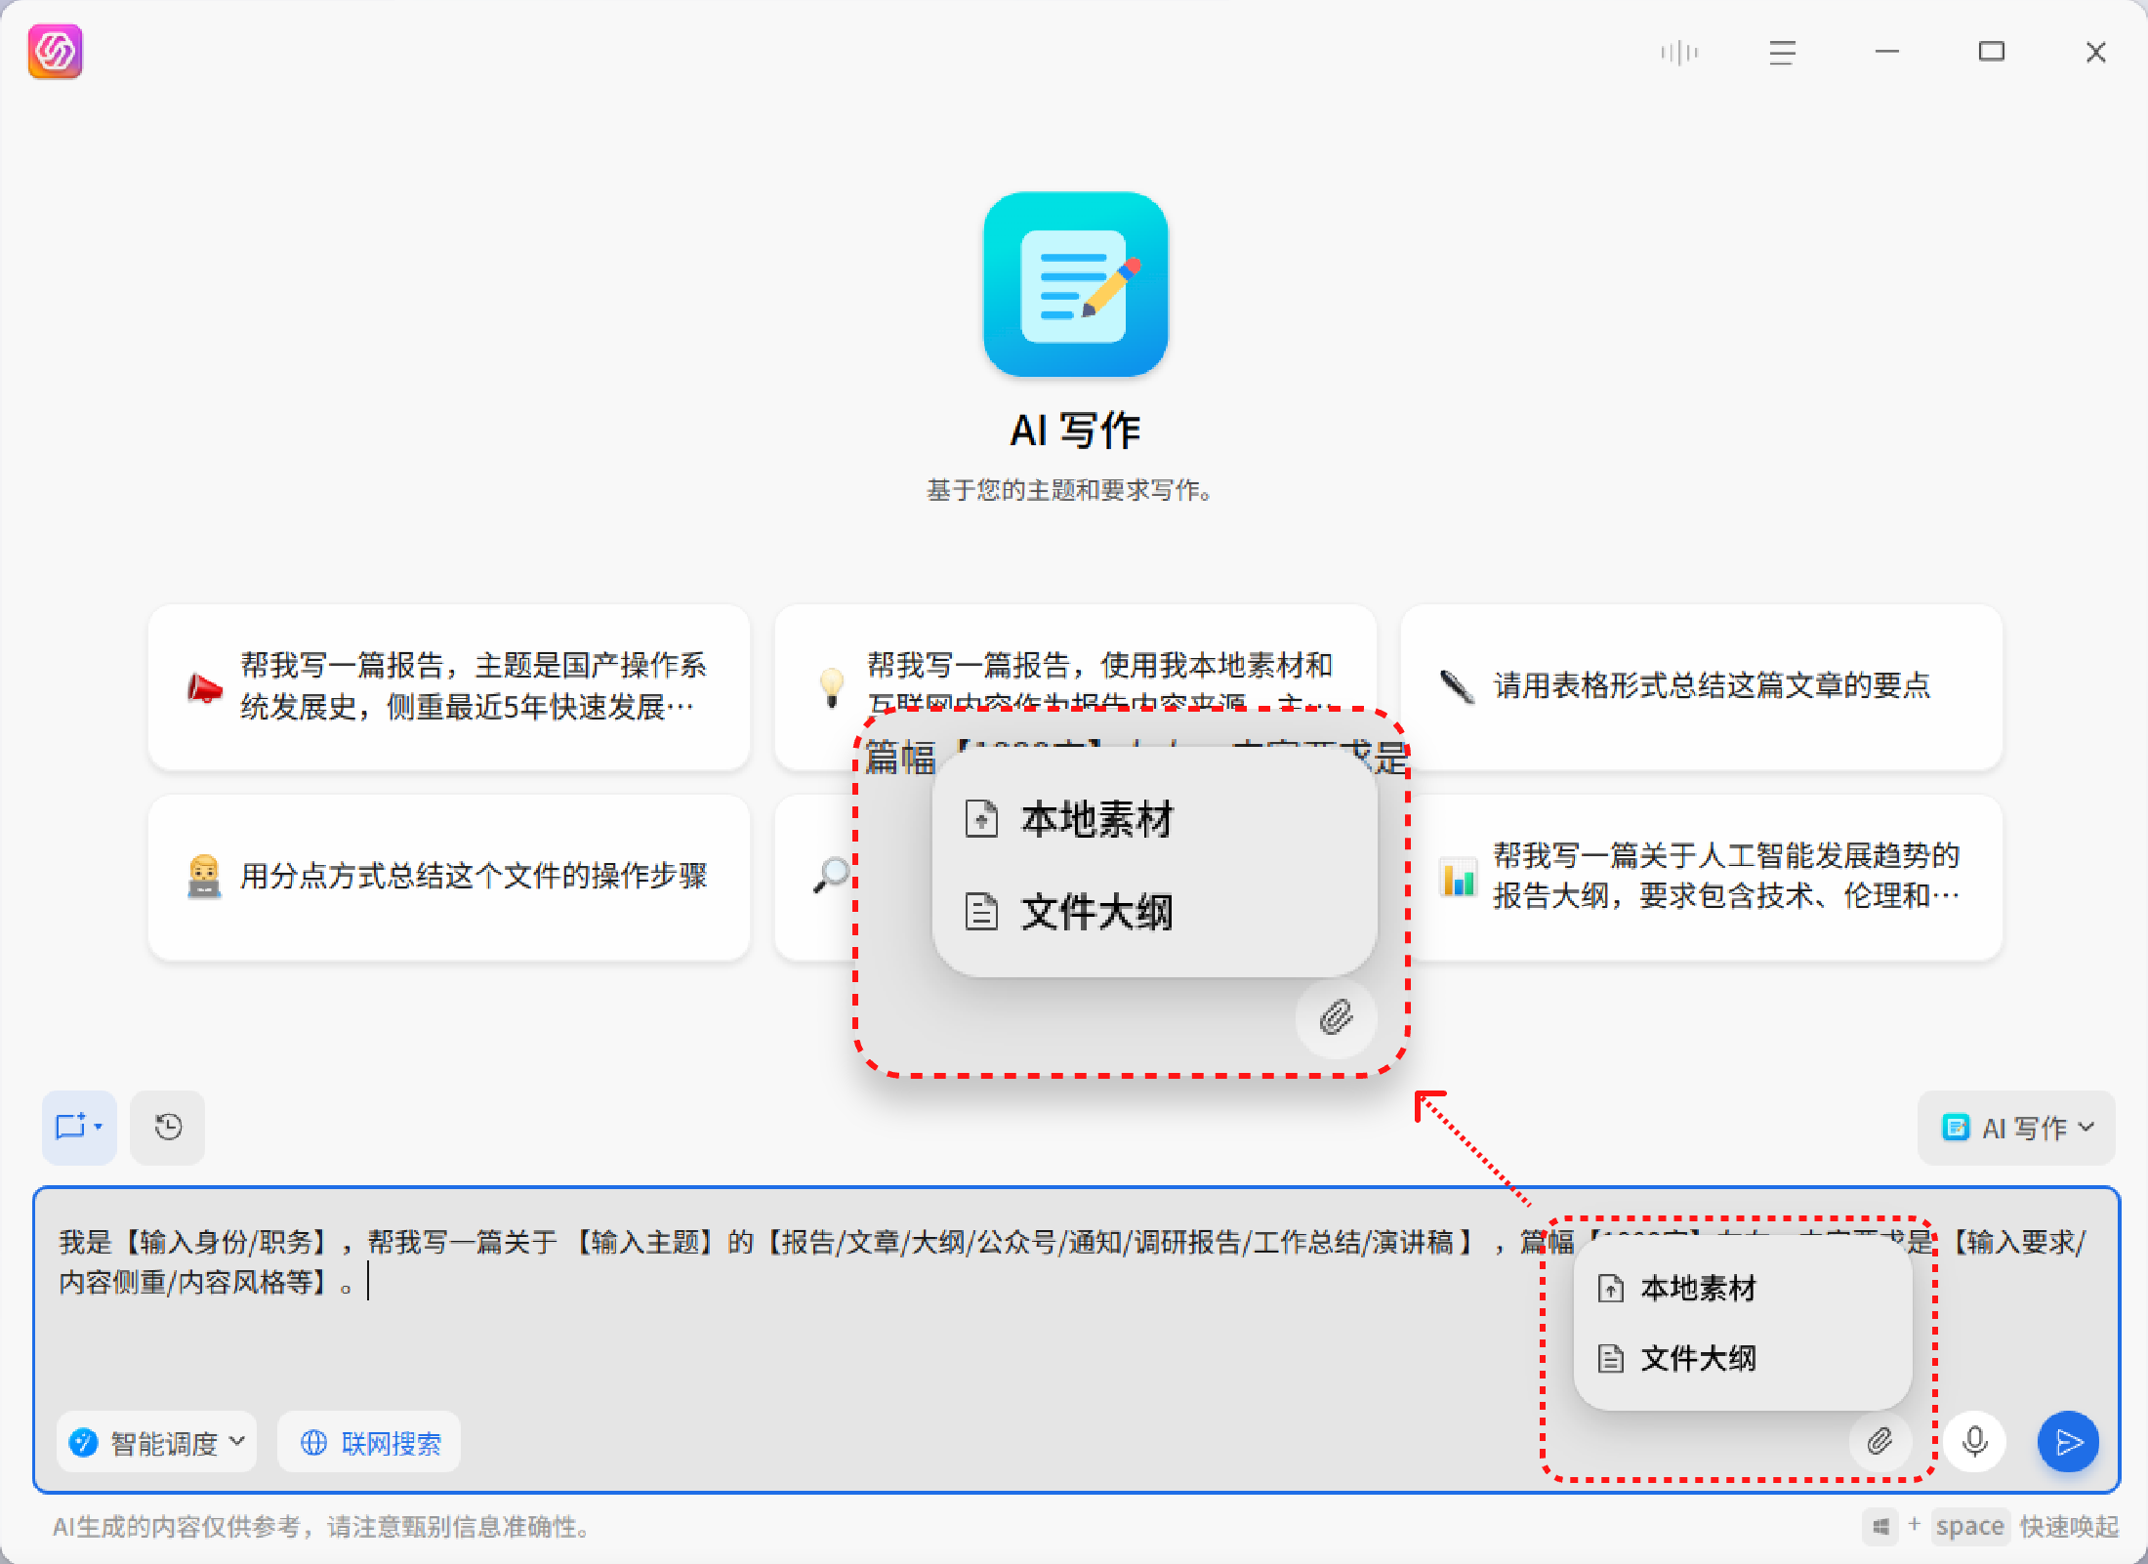Image resolution: width=2148 pixels, height=1564 pixels.
Task: Select 本地素材 from the attachment popup menu
Action: pyautogui.click(x=1697, y=1289)
